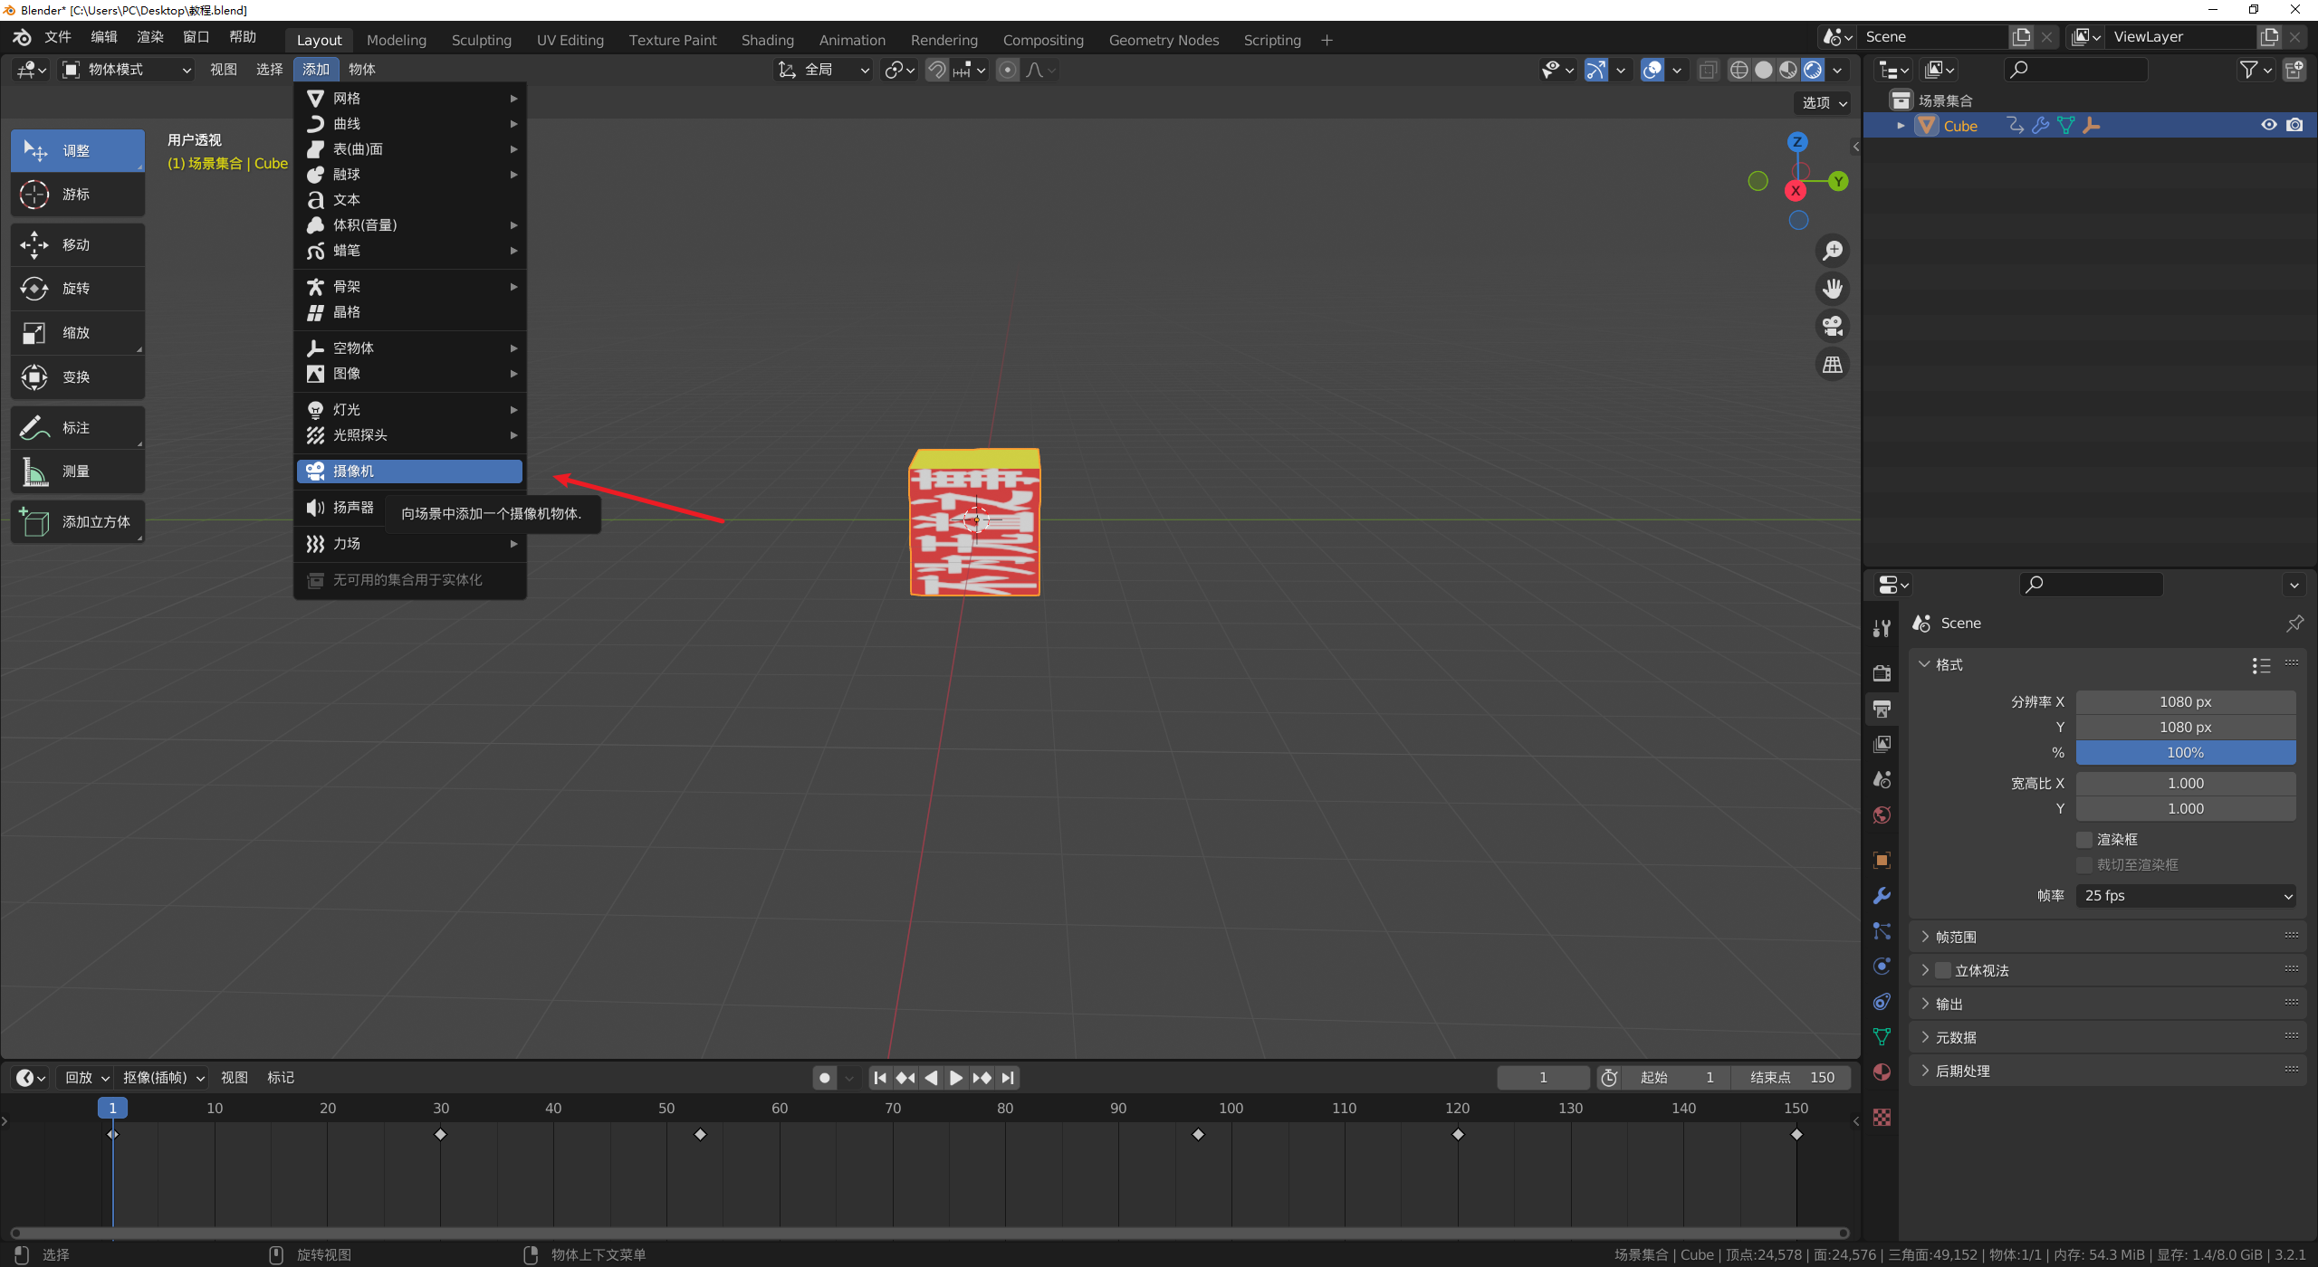
Task: Expand the 输出 output panel
Action: click(1949, 1004)
